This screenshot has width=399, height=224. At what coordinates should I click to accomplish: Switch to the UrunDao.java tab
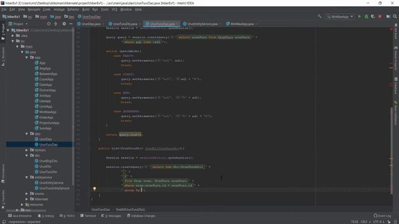click(x=91, y=24)
